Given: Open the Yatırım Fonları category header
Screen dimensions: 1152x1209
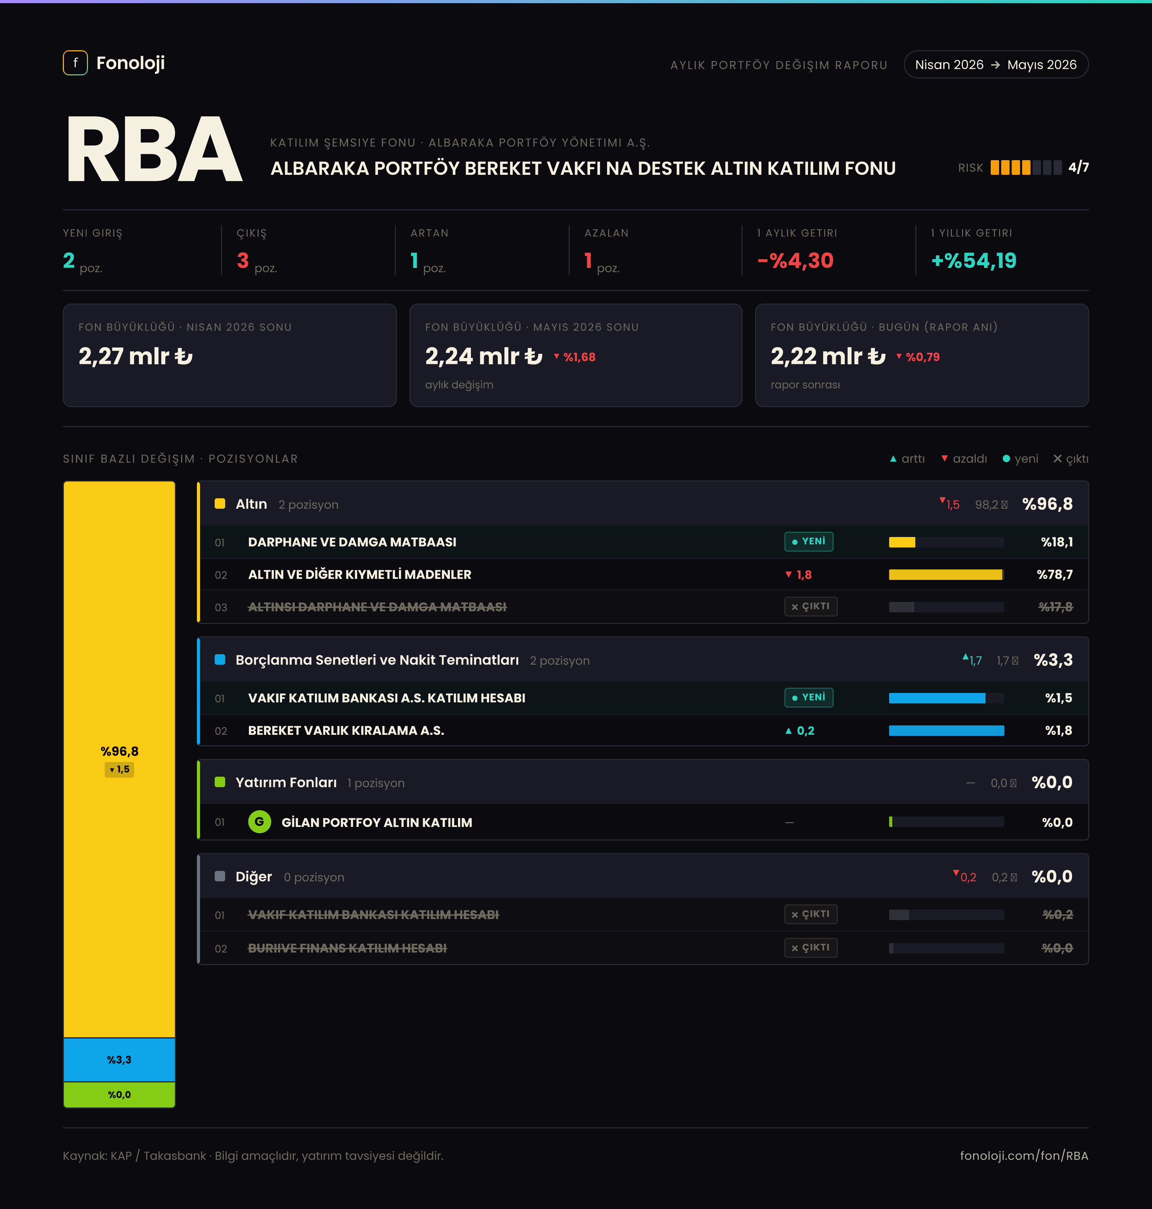Looking at the screenshot, I should pos(643,782).
